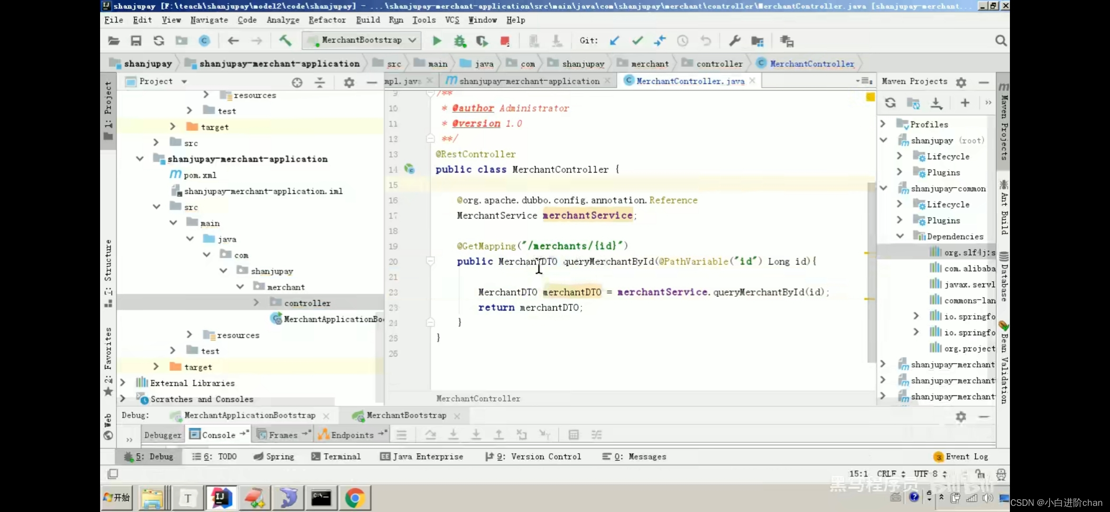Select the shanjupay-merchant-application tab
Image resolution: width=1110 pixels, height=512 pixels.
click(529, 81)
